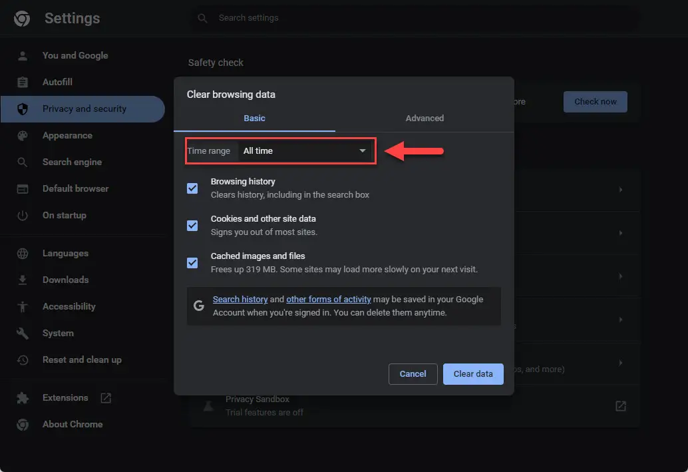Uncheck Cookies and other site data checkbox

192,226
